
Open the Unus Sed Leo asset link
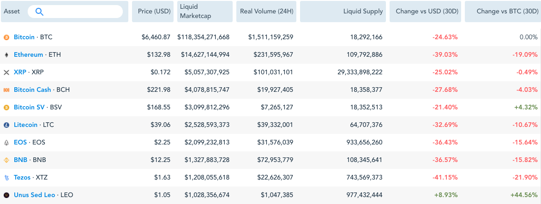tap(35, 195)
